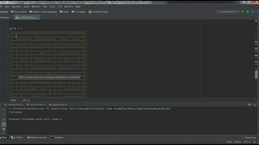
Task: Open the VCS menu
Action: click(x=60, y=6)
